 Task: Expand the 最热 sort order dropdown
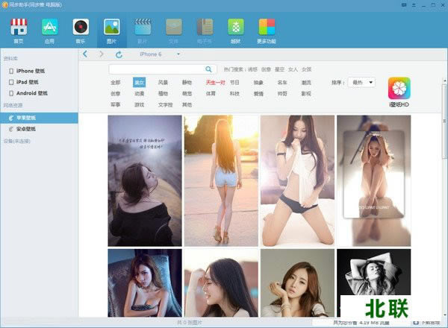pos(362,82)
